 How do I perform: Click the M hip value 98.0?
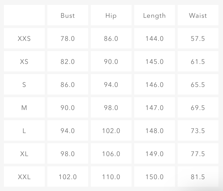click(x=111, y=108)
